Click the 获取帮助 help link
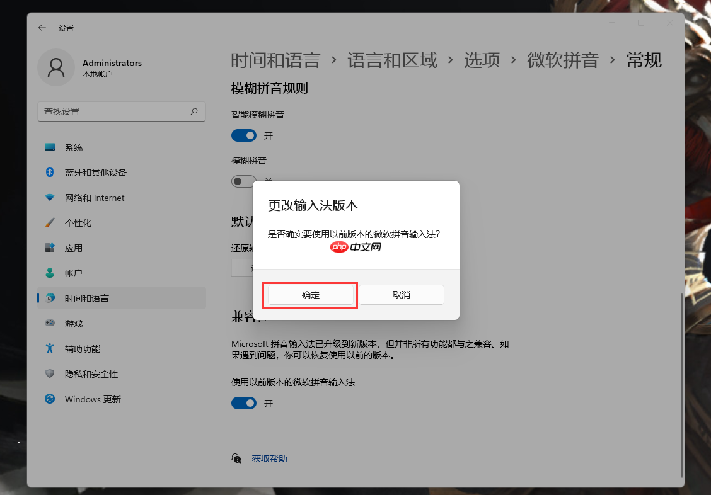 tap(271, 458)
